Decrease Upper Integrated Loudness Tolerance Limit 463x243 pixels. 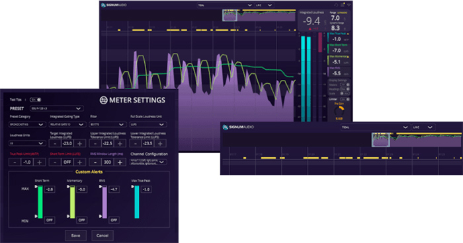(x=95, y=143)
